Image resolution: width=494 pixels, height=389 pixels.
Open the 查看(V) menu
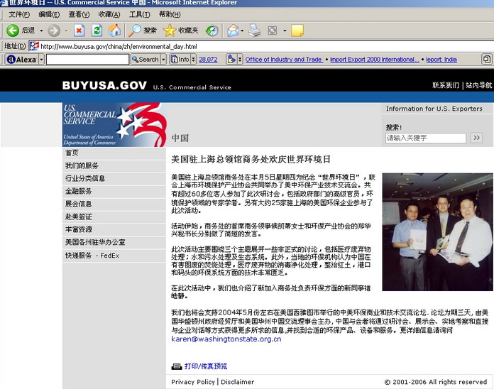pyautogui.click(x=79, y=14)
